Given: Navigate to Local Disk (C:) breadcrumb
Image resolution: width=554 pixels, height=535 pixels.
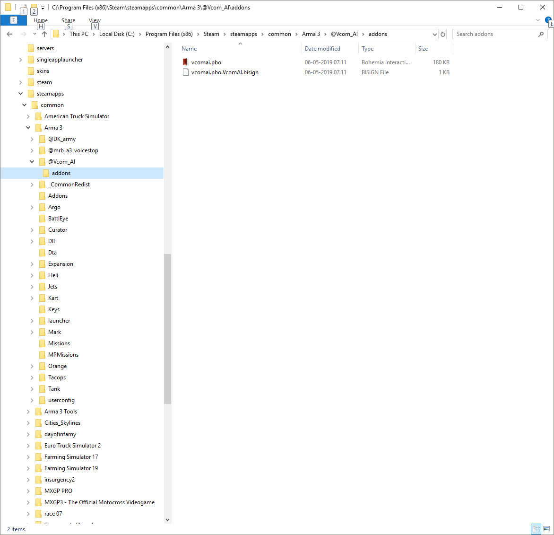Looking at the screenshot, I should click(117, 34).
